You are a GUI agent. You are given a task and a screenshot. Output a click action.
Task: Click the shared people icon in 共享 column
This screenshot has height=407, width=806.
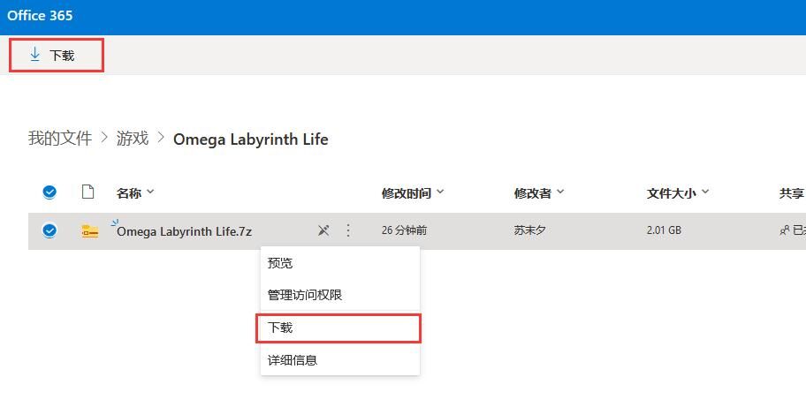tap(784, 230)
